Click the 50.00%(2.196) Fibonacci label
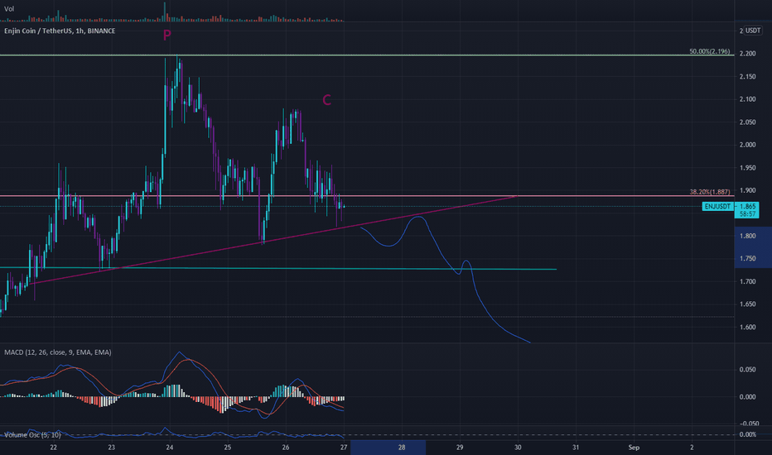 click(x=710, y=51)
